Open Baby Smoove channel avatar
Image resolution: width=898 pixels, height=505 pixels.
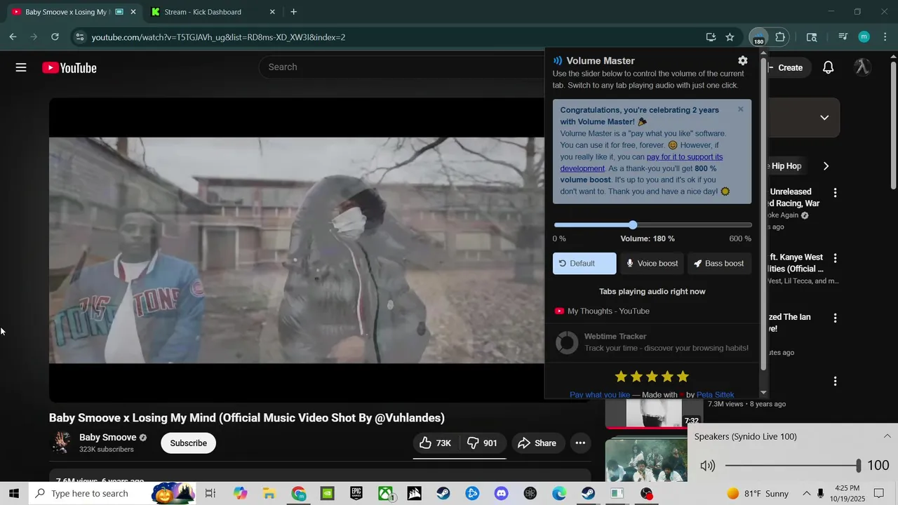tap(61, 443)
